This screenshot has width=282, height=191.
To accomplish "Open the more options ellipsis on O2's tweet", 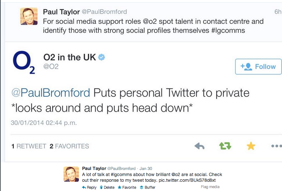I will tap(276, 146).
